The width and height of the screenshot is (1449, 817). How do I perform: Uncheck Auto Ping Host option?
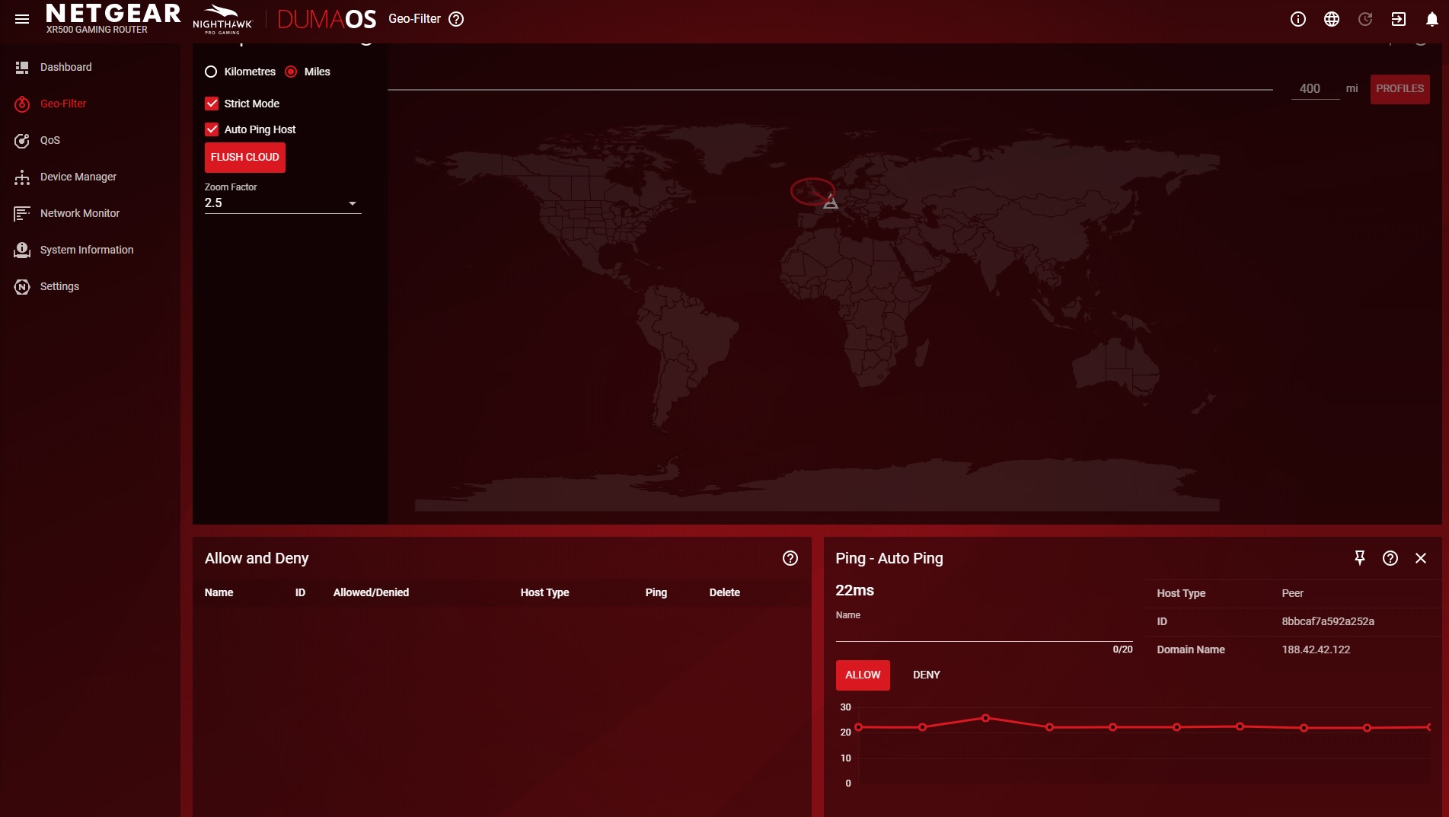pos(212,129)
